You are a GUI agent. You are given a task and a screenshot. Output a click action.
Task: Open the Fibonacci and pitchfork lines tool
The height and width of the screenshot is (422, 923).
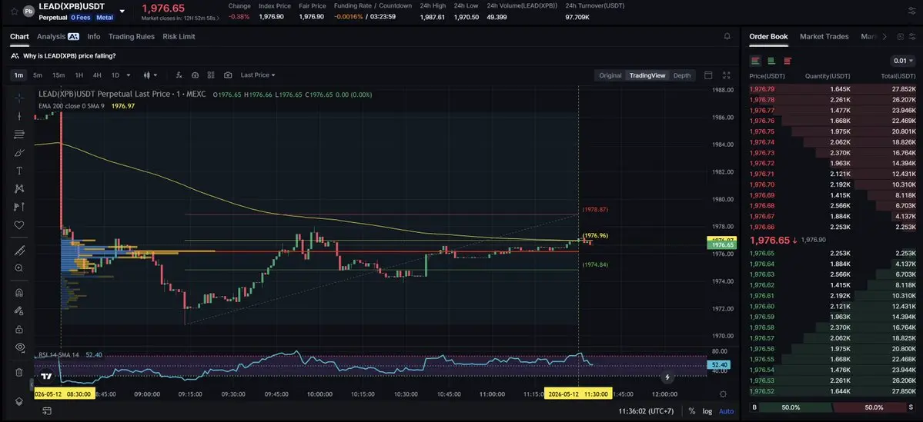(x=18, y=135)
